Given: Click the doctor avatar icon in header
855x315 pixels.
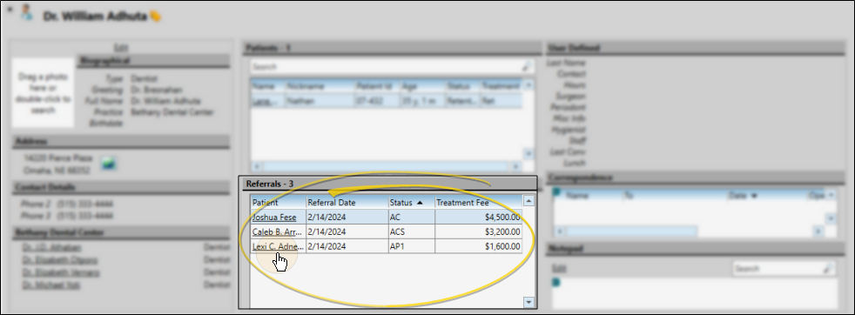Looking at the screenshot, I should 26,13.
